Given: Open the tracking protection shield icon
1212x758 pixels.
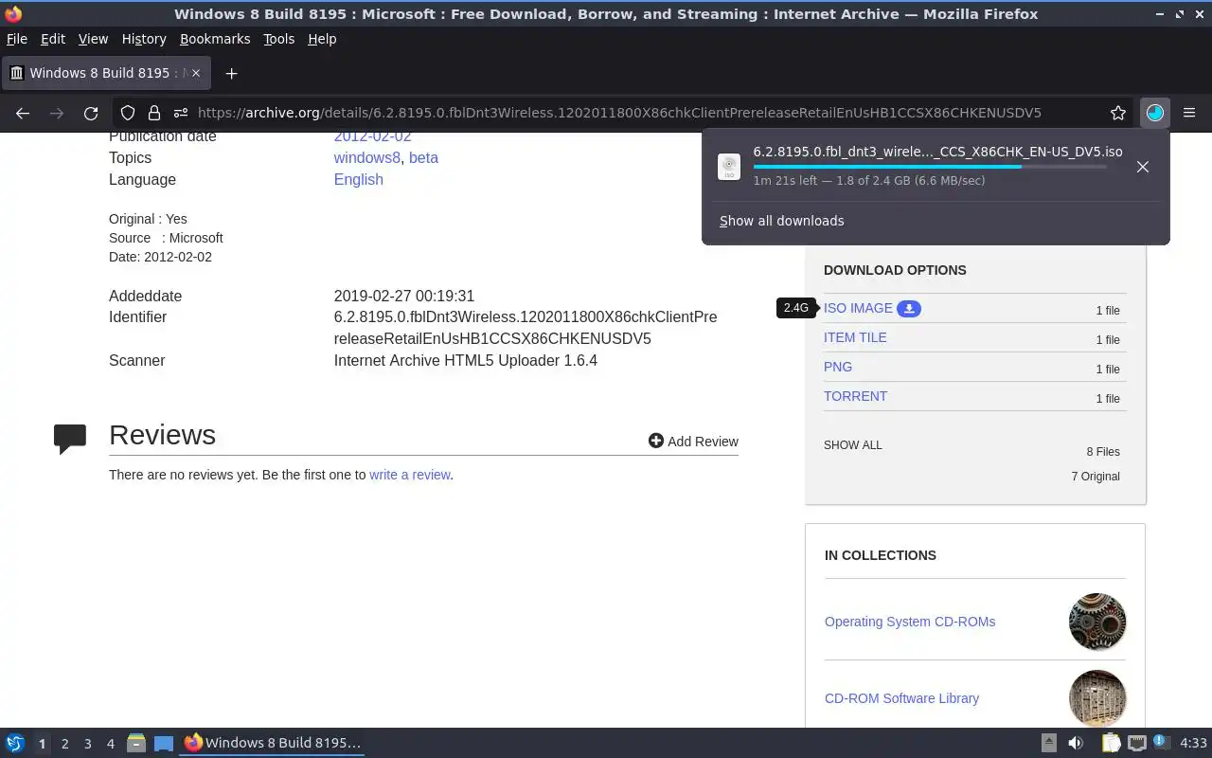Looking at the screenshot, I should [128, 113].
